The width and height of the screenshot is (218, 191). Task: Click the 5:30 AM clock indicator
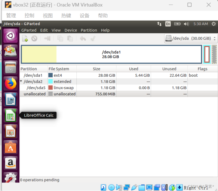coord(201,24)
